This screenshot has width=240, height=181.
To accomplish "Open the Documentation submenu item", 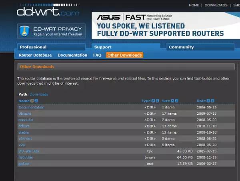I will coord(72,55).
